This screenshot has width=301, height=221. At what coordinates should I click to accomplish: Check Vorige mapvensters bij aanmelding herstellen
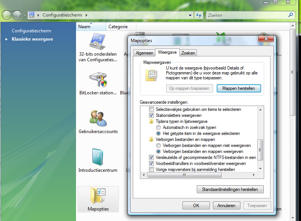point(152,170)
